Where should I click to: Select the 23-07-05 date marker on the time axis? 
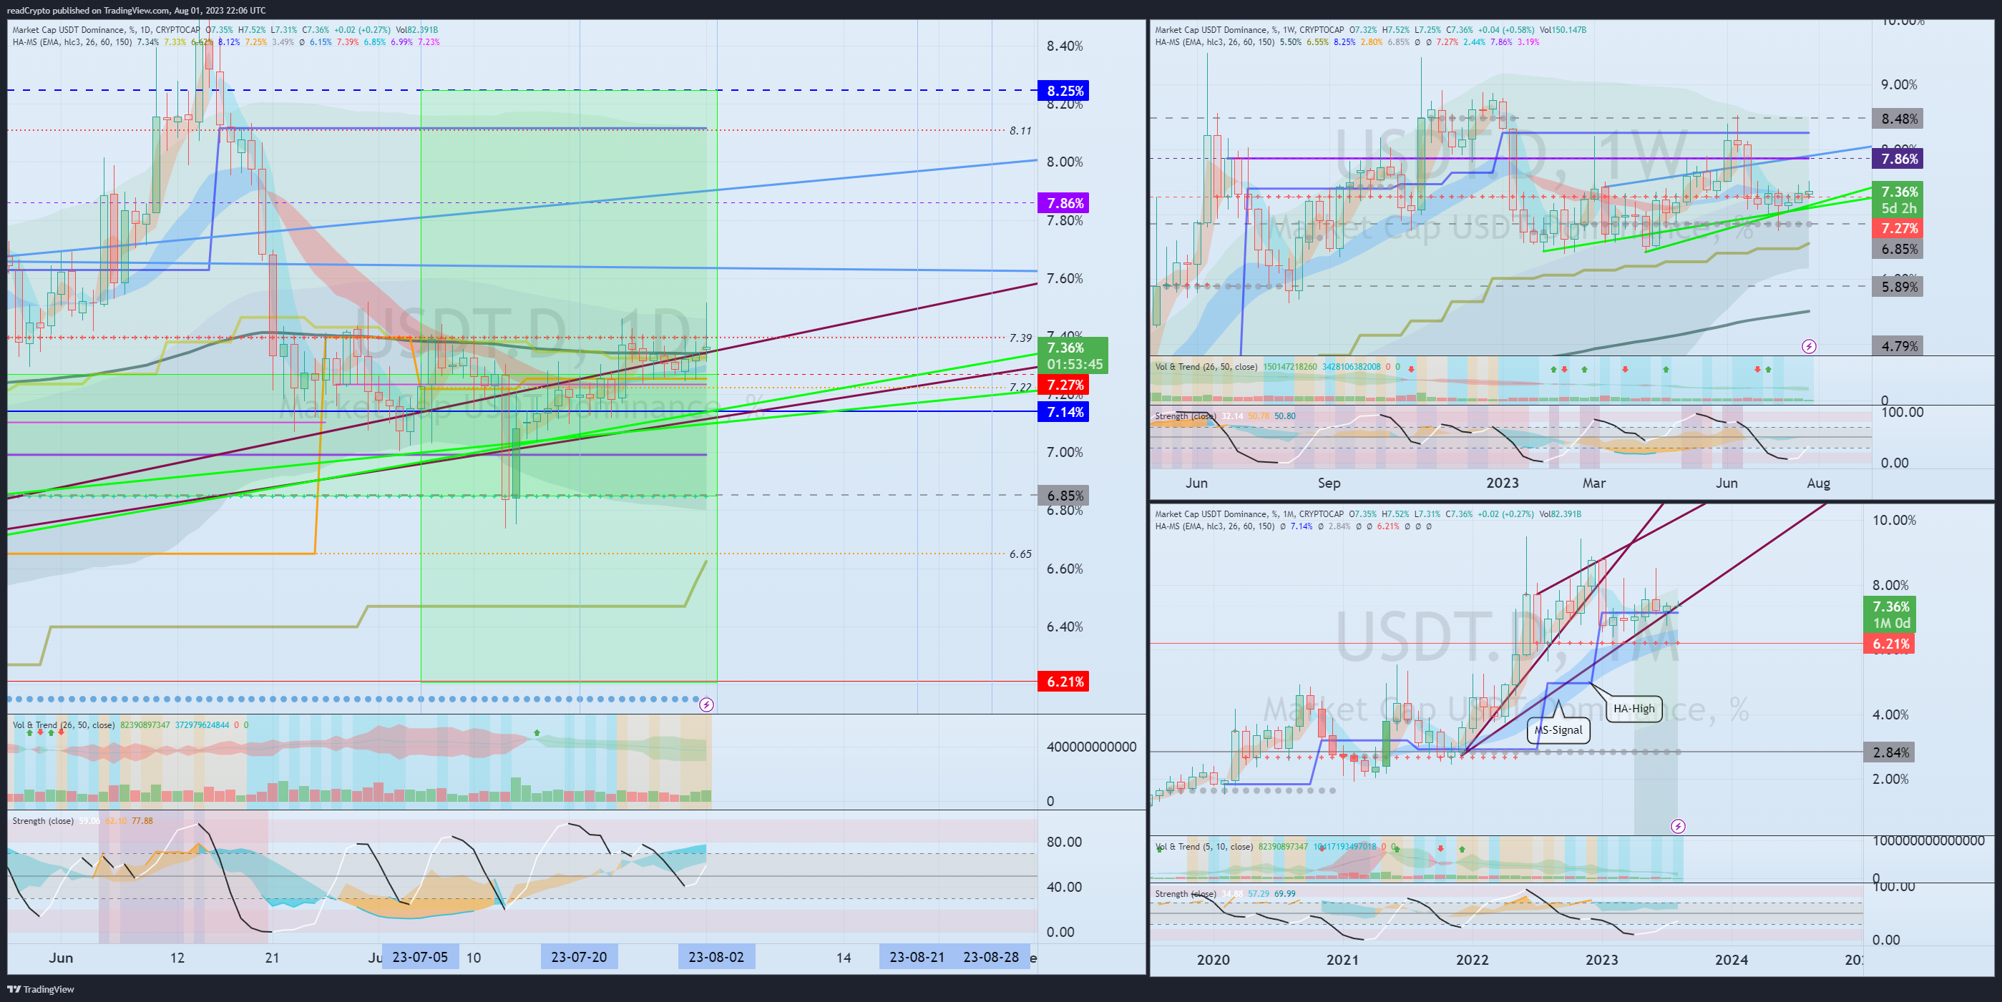coord(420,957)
